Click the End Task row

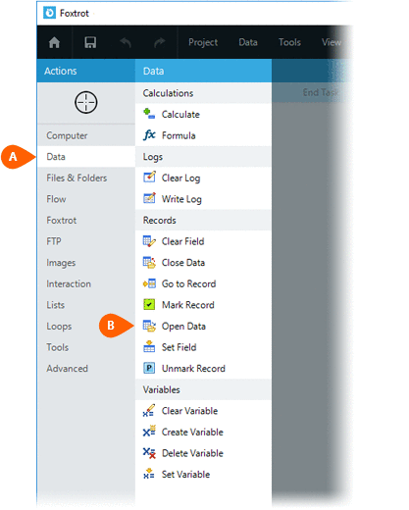click(312, 92)
